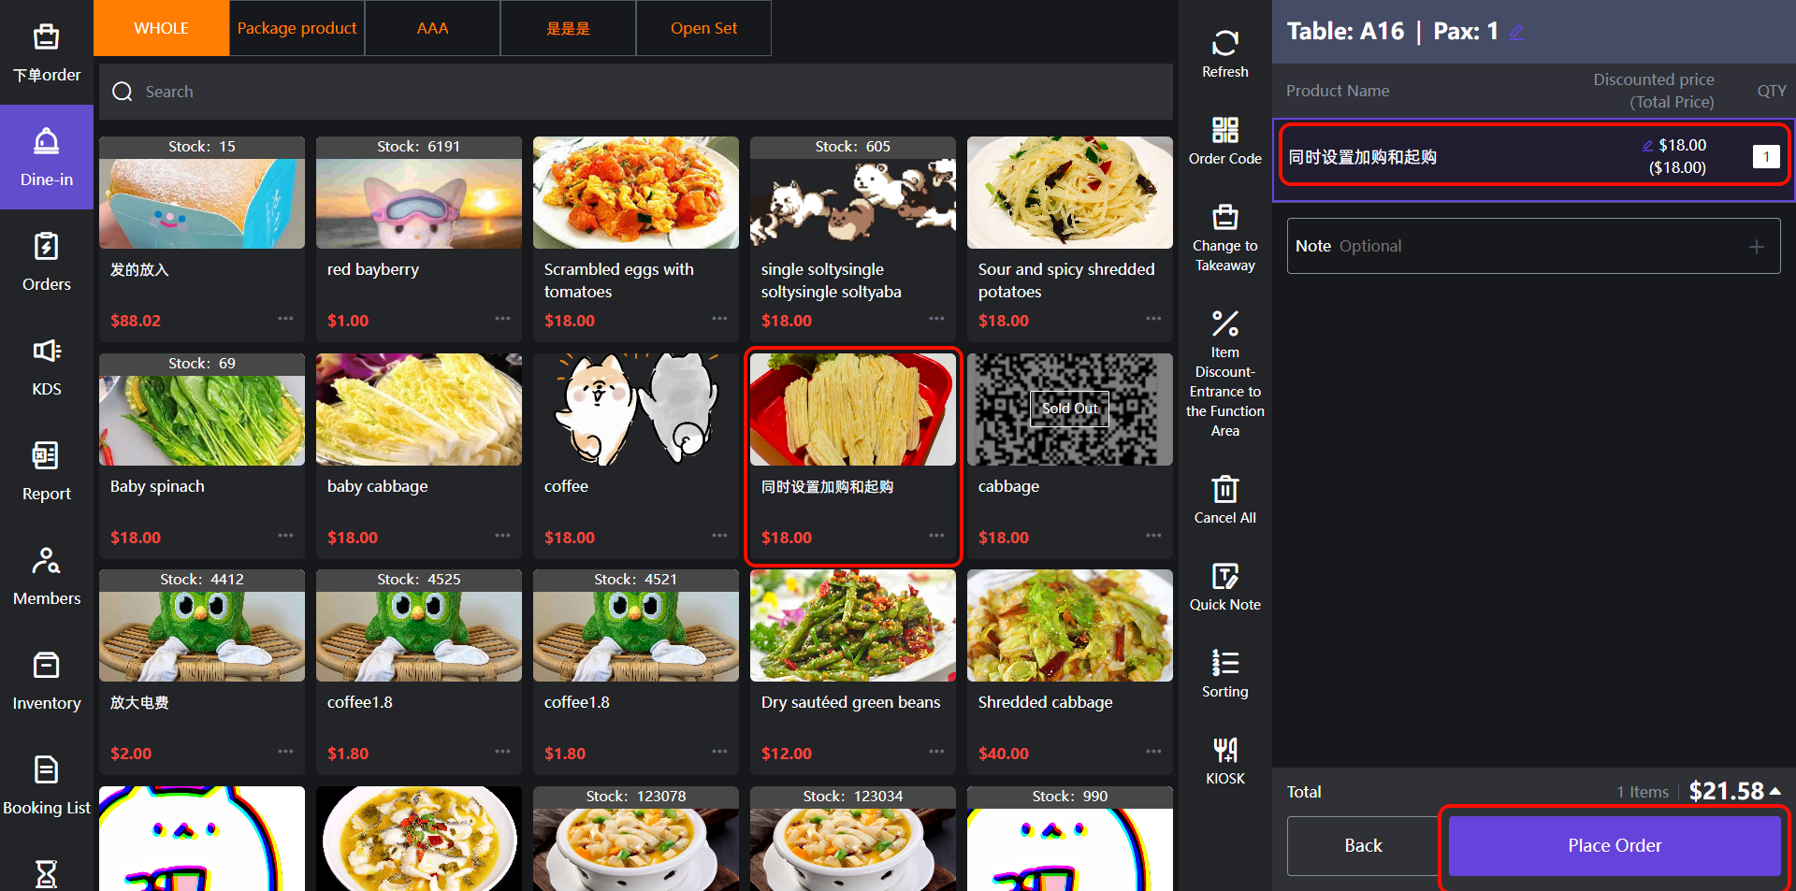Open more options for red bayberry
Viewport: 1796px width, 891px height.
pyautogui.click(x=502, y=319)
